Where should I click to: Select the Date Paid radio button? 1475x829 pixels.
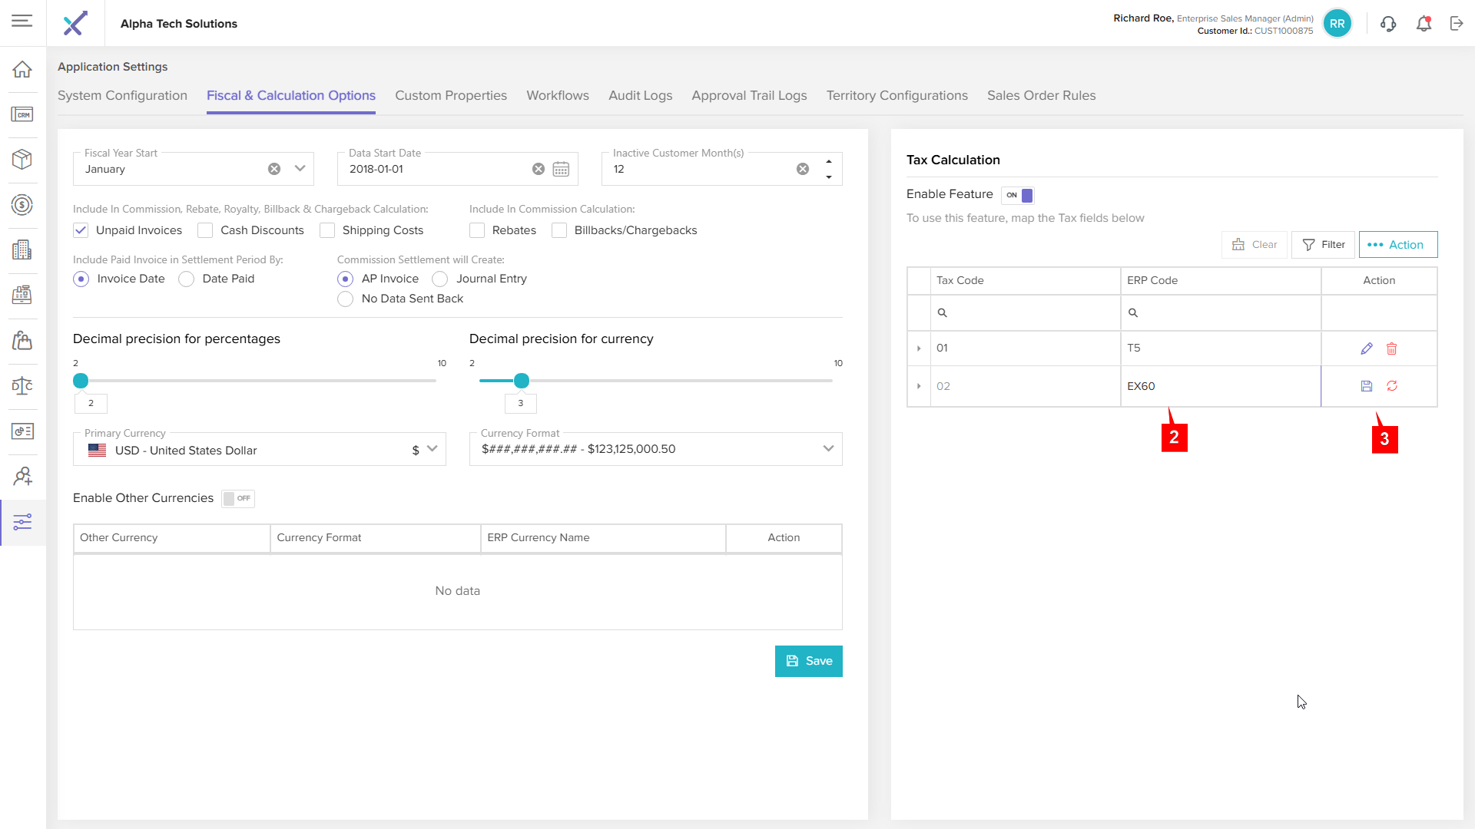(x=187, y=279)
